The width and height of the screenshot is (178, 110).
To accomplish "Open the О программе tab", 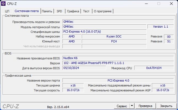I will coord(103,11).
